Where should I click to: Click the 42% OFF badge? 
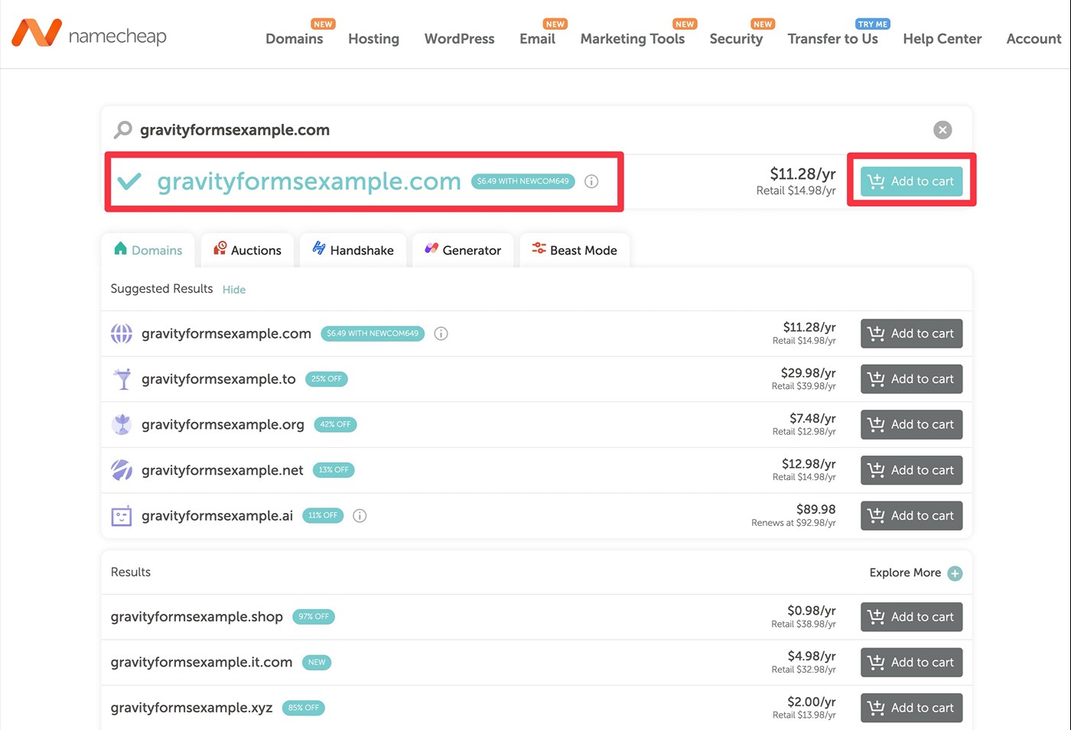pyautogui.click(x=335, y=424)
